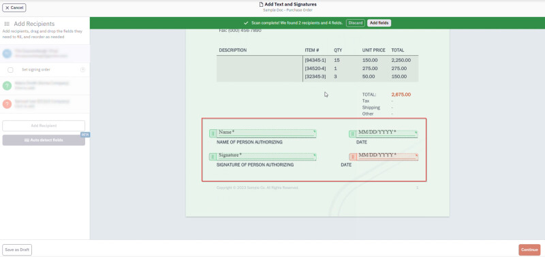
Task: Click the Add Recipient button
Action: pos(44,126)
